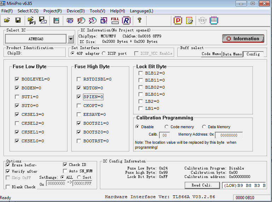This screenshot has width=272, height=202.
Task: Toggle the BODLEVEL=0 fuse checkbox
Action: tap(17, 79)
